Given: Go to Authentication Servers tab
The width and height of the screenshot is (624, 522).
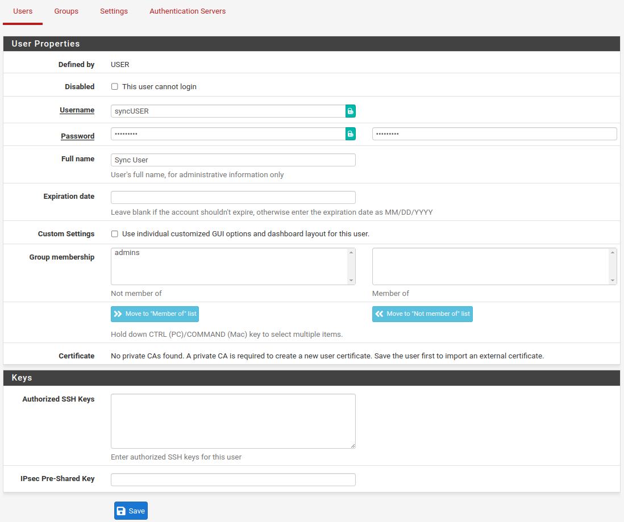Looking at the screenshot, I should tap(188, 11).
